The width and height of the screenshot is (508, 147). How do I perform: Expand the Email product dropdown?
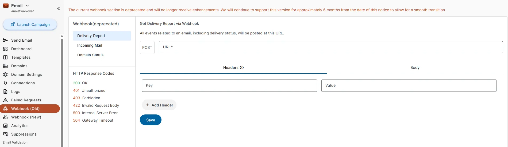click(x=27, y=6)
